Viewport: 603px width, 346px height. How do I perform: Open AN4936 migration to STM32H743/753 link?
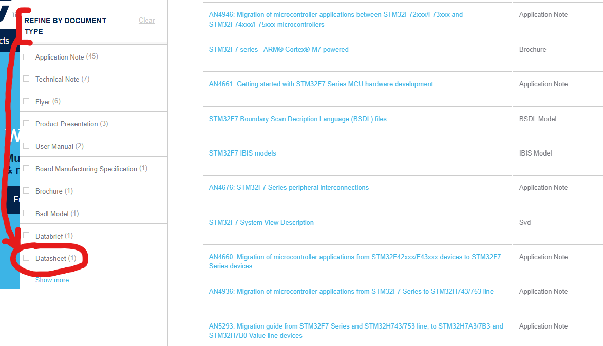(x=351, y=292)
